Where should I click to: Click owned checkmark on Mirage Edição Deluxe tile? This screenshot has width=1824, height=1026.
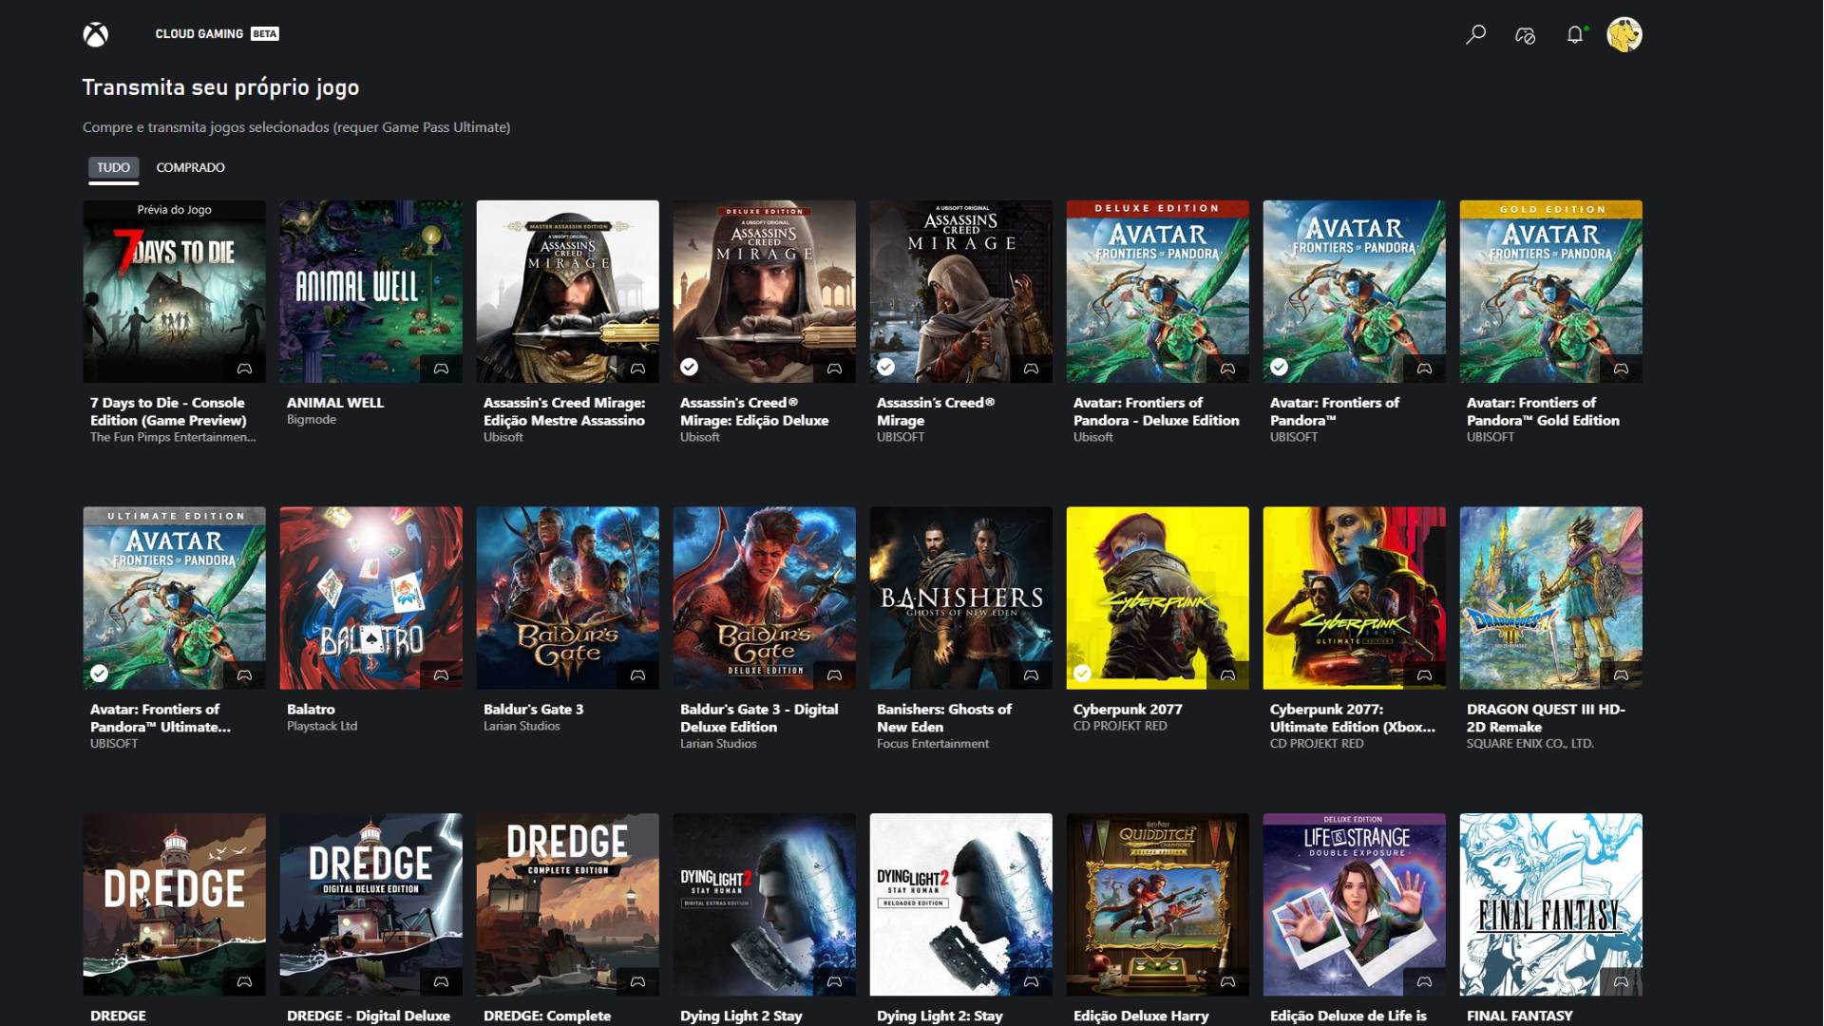point(689,367)
